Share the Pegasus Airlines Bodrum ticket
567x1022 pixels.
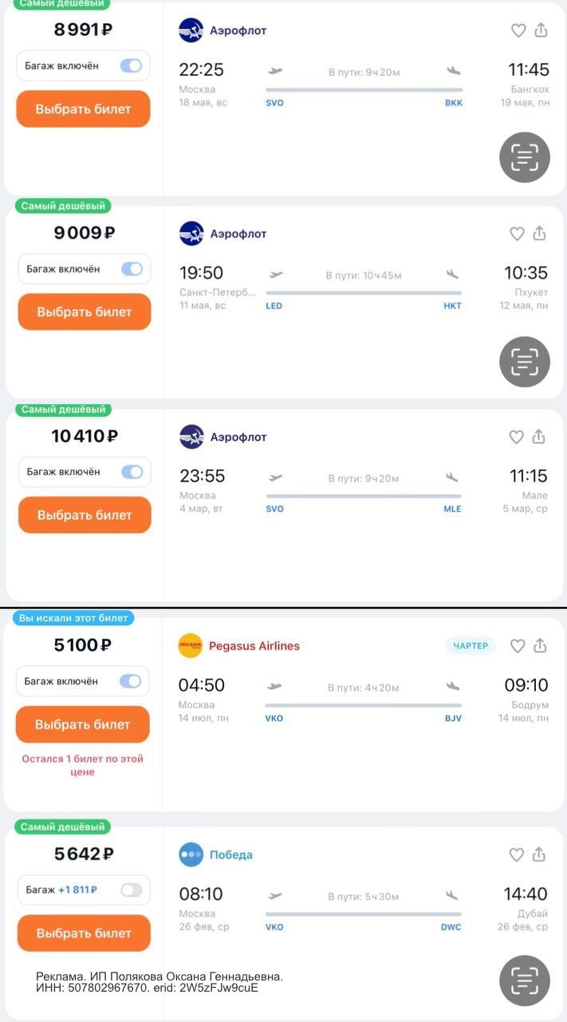pyautogui.click(x=540, y=645)
